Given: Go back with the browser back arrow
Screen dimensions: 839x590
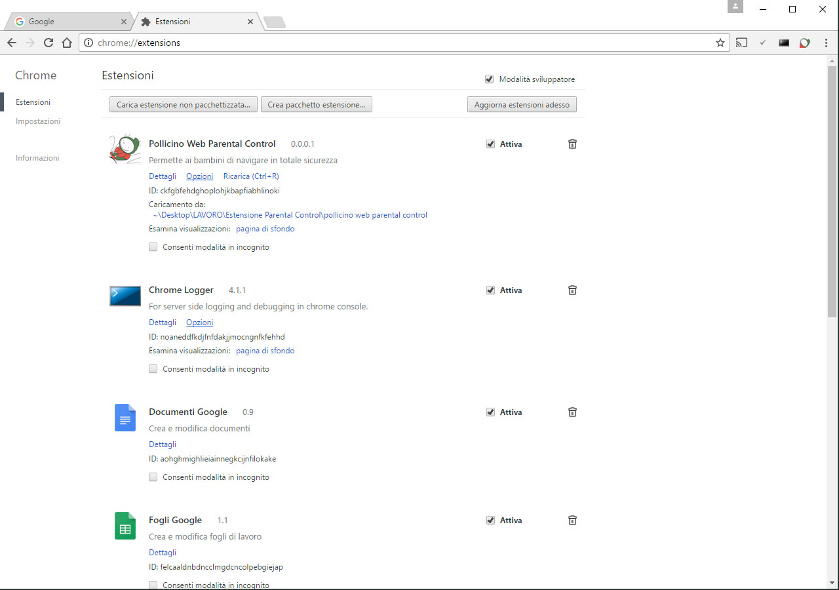Looking at the screenshot, I should 11,43.
